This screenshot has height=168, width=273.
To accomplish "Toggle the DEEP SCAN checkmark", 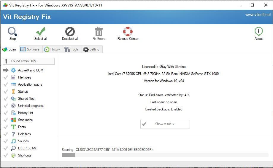I will tap(6, 148).
